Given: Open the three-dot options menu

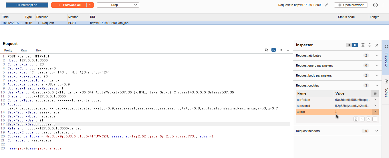Looking at the screenshot, I should (x=383, y=5).
